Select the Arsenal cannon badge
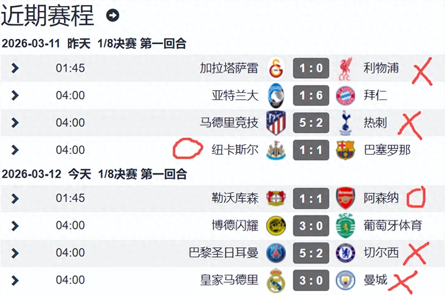445x295 pixels. 345,199
